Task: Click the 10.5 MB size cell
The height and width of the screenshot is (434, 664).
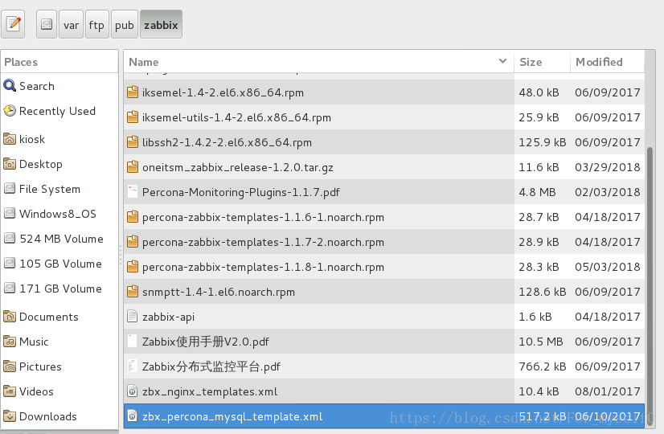Action: [541, 342]
